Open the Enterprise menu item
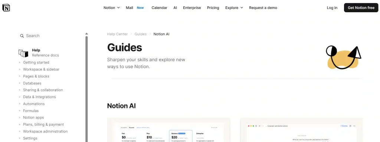Image resolution: width=380 pixels, height=142 pixels. point(192,8)
